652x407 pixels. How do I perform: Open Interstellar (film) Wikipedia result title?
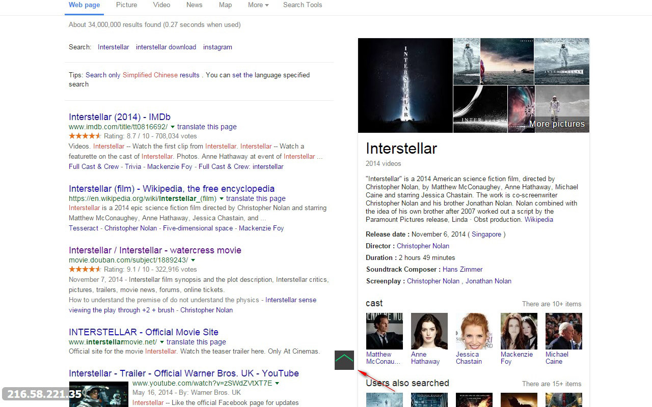172,189
